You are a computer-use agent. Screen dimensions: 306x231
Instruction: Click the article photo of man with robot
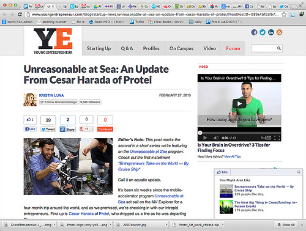(68, 166)
